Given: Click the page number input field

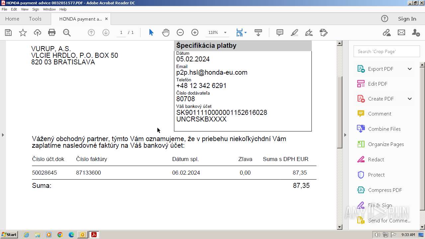Looking at the screenshot, I should pos(121,33).
